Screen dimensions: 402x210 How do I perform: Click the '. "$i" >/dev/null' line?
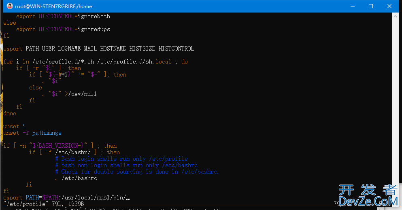[x=69, y=94]
